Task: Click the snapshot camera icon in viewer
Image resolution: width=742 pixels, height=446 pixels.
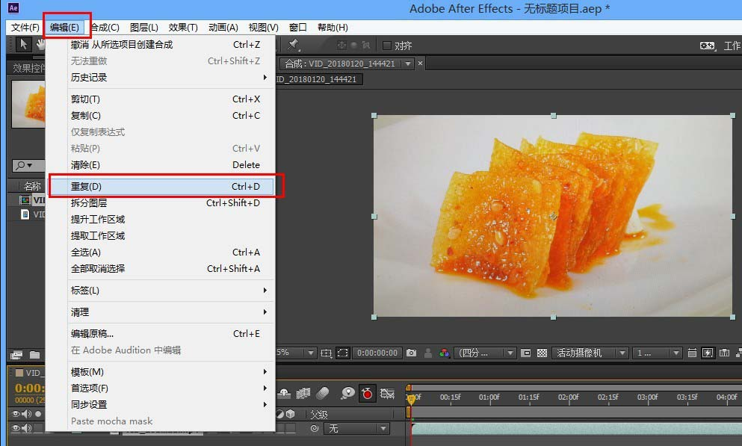Action: (x=411, y=353)
